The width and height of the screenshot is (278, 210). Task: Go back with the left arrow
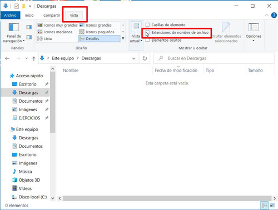pyautogui.click(x=7, y=58)
